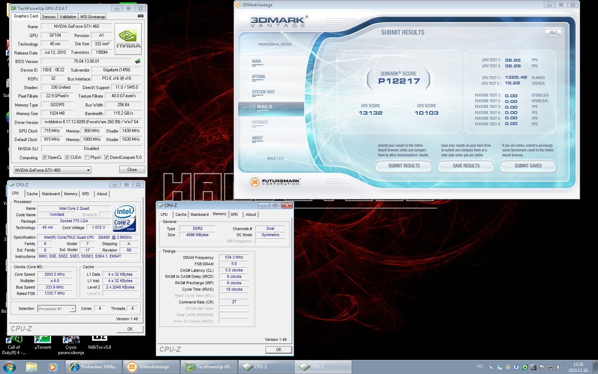Viewport: 598px width, 374px height.
Task: Switch to TechPowerUp GPU-Z on the taskbar
Action: tap(209, 367)
